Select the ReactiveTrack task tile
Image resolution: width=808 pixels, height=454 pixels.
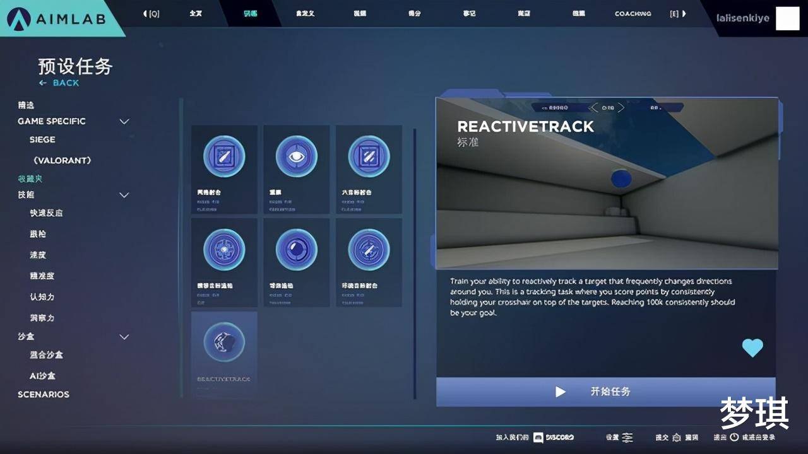[x=224, y=354]
